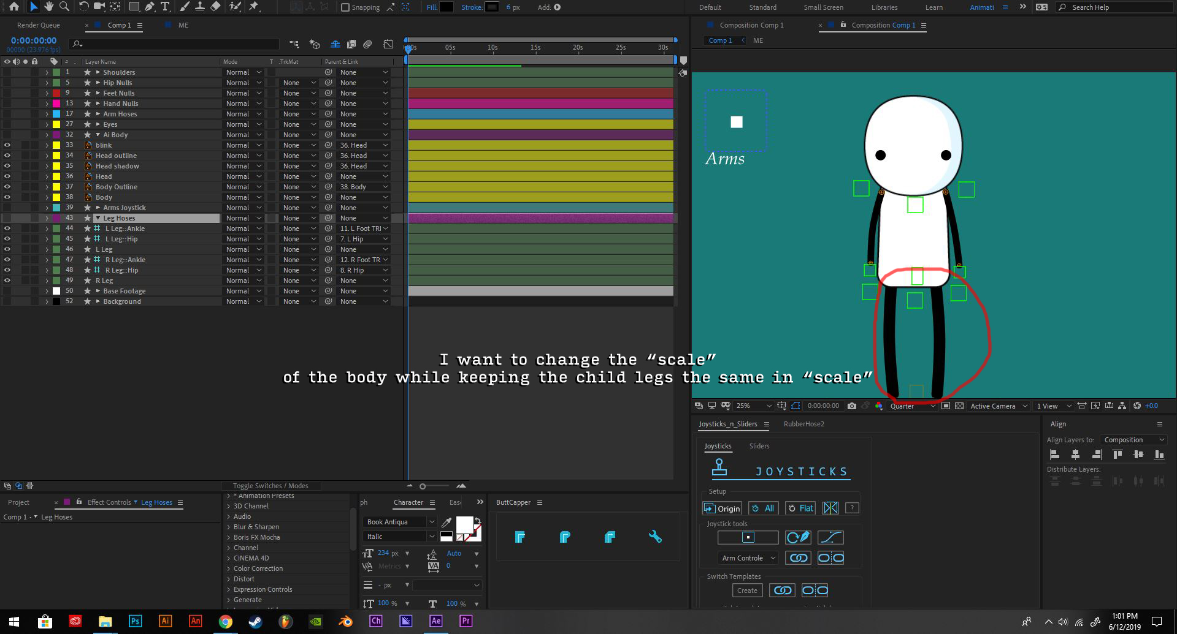Image resolution: width=1177 pixels, height=634 pixels.
Task: Open the Render Queue tab
Action: pyautogui.click(x=39, y=25)
